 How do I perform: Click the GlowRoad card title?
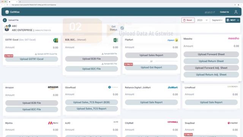pyautogui.click(x=70, y=88)
